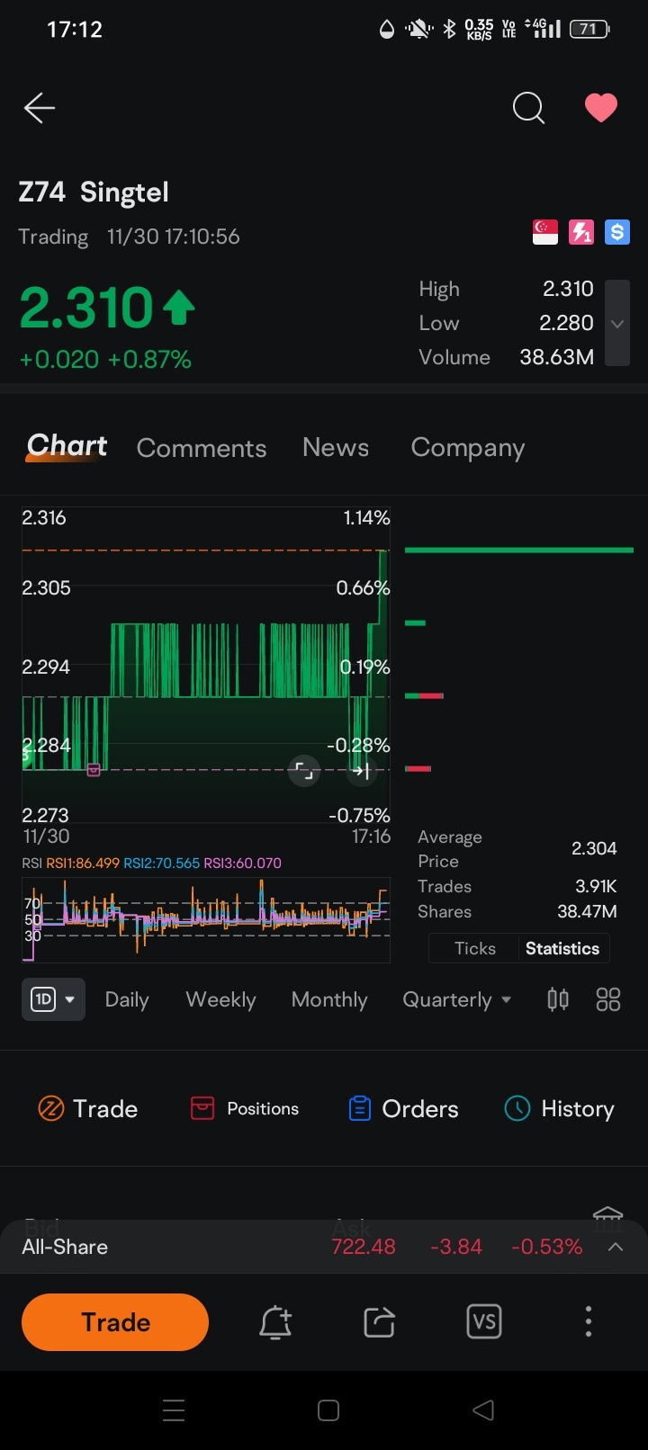The height and width of the screenshot is (1450, 648).
Task: Tap the RSI indicator chart
Action: coord(206,919)
